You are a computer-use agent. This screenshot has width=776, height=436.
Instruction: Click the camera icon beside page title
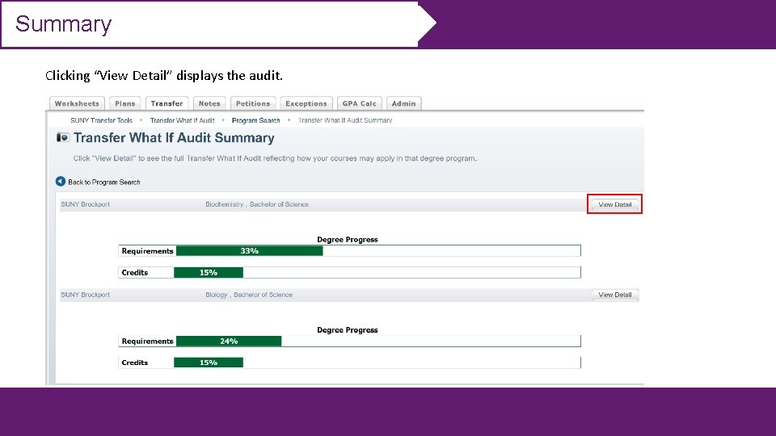point(63,137)
